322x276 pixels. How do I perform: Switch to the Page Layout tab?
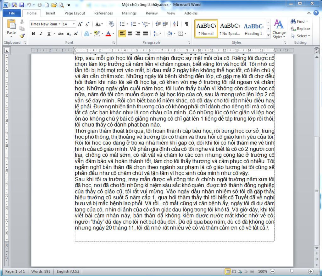coord(75,13)
